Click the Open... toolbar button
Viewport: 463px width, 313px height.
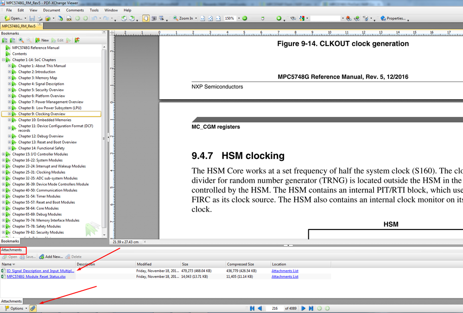(x=13, y=19)
